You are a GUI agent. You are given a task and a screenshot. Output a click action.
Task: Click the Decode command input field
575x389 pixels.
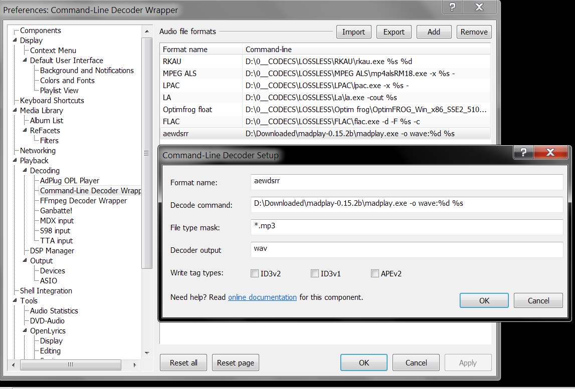point(407,204)
